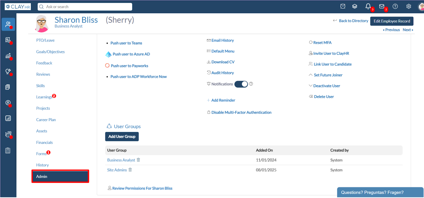Open the History section

[42, 165]
